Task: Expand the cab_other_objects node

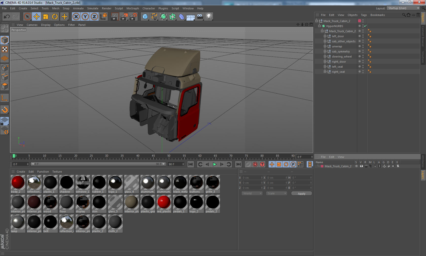Action: [325, 41]
